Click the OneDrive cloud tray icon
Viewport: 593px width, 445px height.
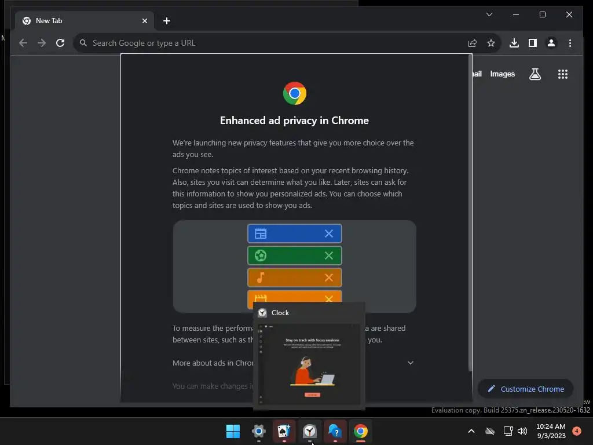tap(490, 431)
